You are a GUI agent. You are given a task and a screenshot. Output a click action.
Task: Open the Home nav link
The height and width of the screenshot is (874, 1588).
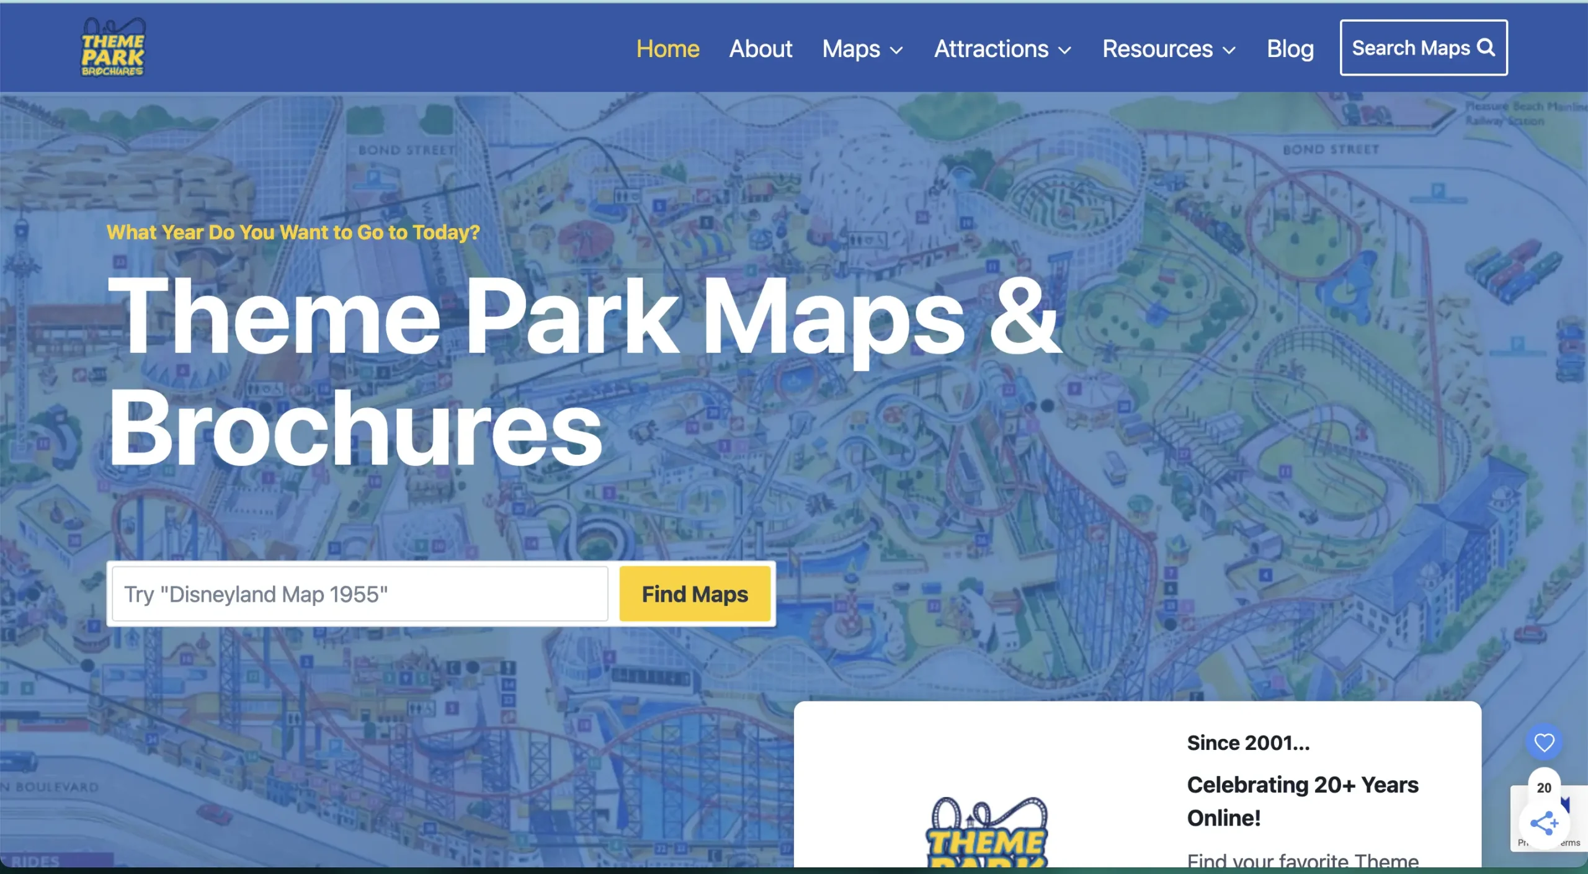(667, 48)
